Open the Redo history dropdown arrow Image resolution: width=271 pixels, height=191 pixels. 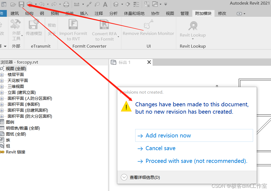[60, 4]
